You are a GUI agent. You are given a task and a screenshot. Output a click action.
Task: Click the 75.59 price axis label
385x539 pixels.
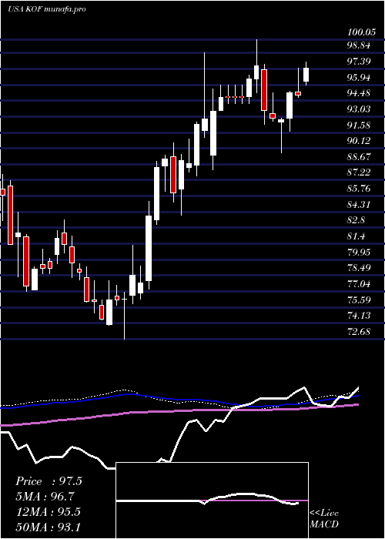tap(359, 300)
